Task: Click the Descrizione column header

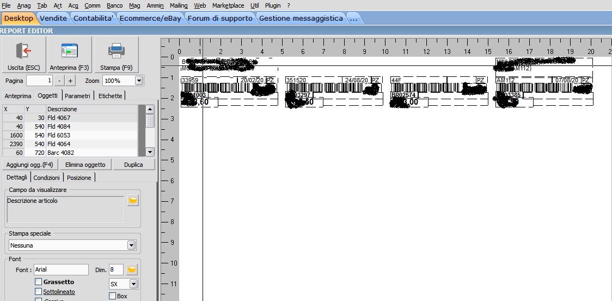Action: (91, 109)
